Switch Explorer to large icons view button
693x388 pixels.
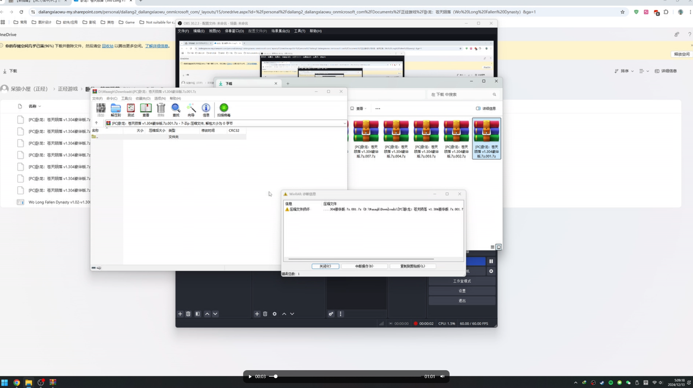pyautogui.click(x=499, y=247)
